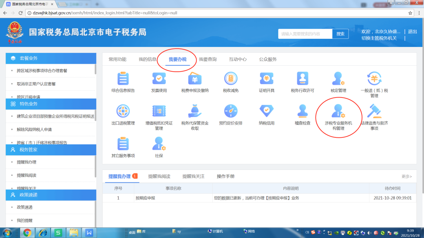424x238 pixels.
Task: Switch to the 我要办税 tab
Action: pyautogui.click(x=178, y=59)
